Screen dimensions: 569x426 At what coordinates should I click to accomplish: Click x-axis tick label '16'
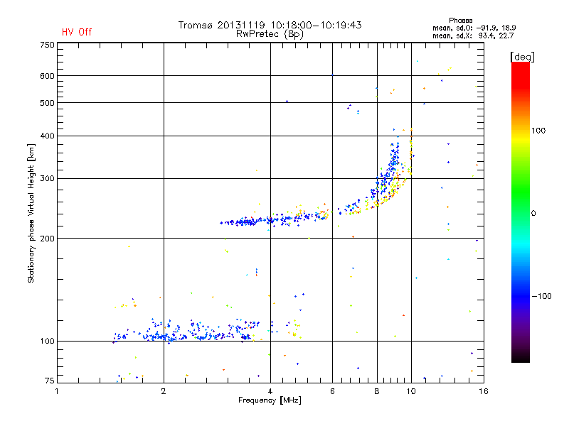click(484, 391)
